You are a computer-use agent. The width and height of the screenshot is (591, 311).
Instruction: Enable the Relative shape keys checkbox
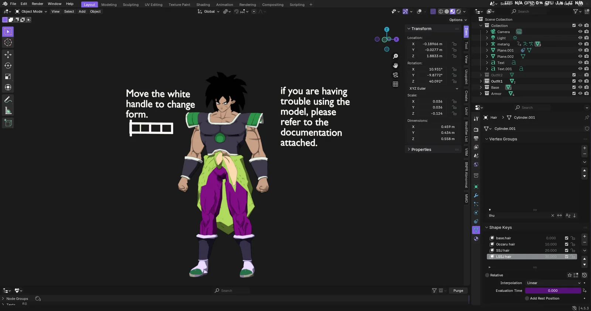487,275
